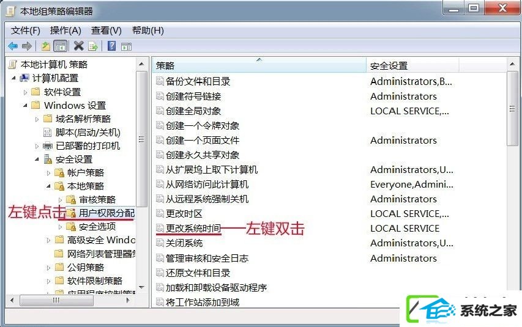Click the Forward arrow toolbar icon

point(27,46)
